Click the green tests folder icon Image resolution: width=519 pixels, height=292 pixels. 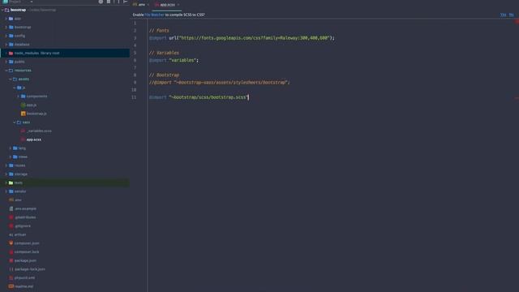tap(11, 182)
